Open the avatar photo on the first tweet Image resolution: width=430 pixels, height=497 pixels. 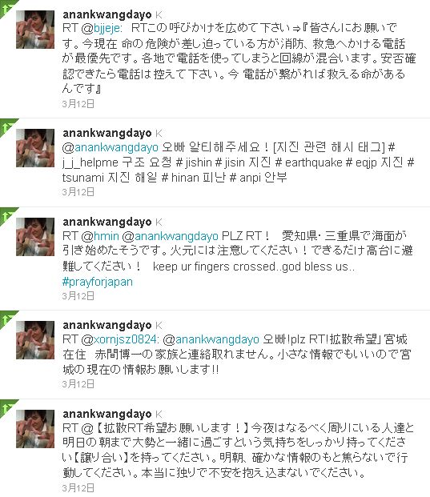point(35,30)
